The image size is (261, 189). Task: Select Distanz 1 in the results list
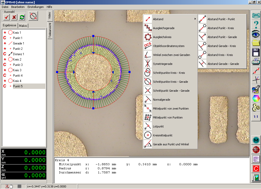pyautogui.click(x=18, y=54)
